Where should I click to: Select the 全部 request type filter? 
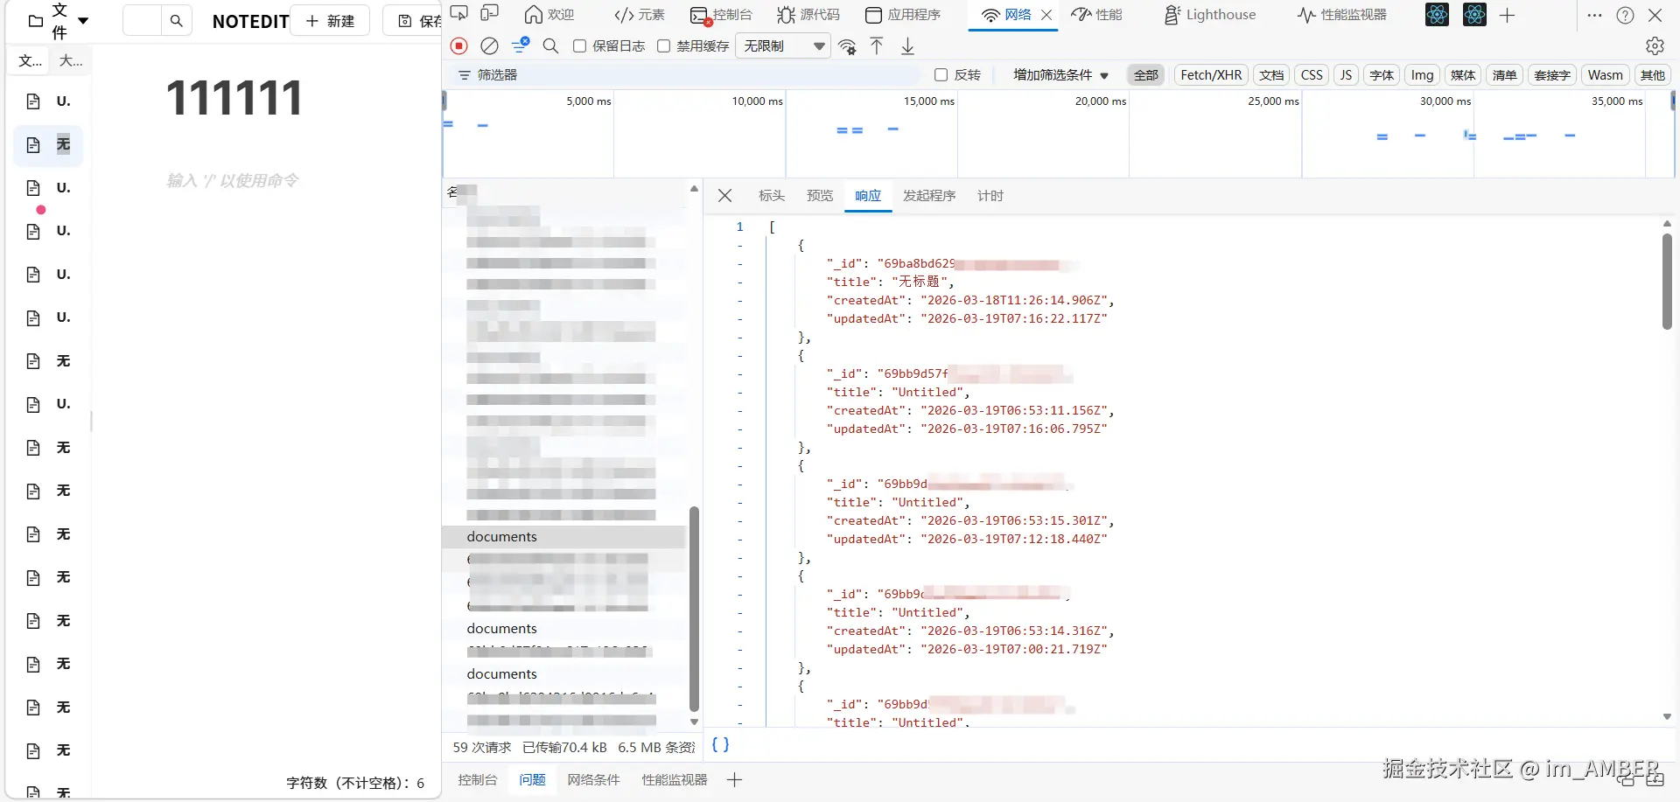pyautogui.click(x=1145, y=75)
